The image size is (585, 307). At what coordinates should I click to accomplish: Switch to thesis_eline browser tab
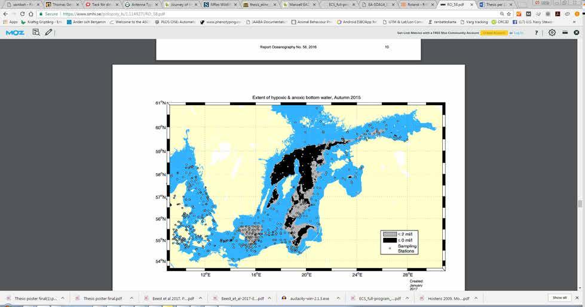(259, 4)
